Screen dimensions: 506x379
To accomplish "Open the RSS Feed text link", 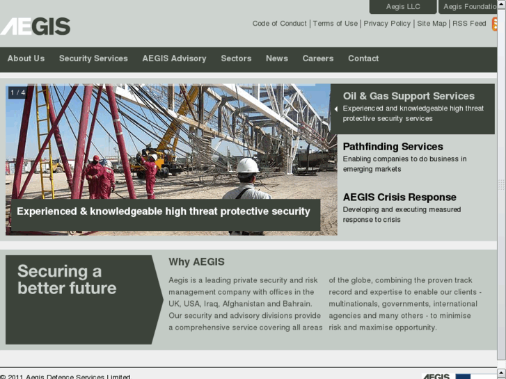I will click(x=469, y=24).
